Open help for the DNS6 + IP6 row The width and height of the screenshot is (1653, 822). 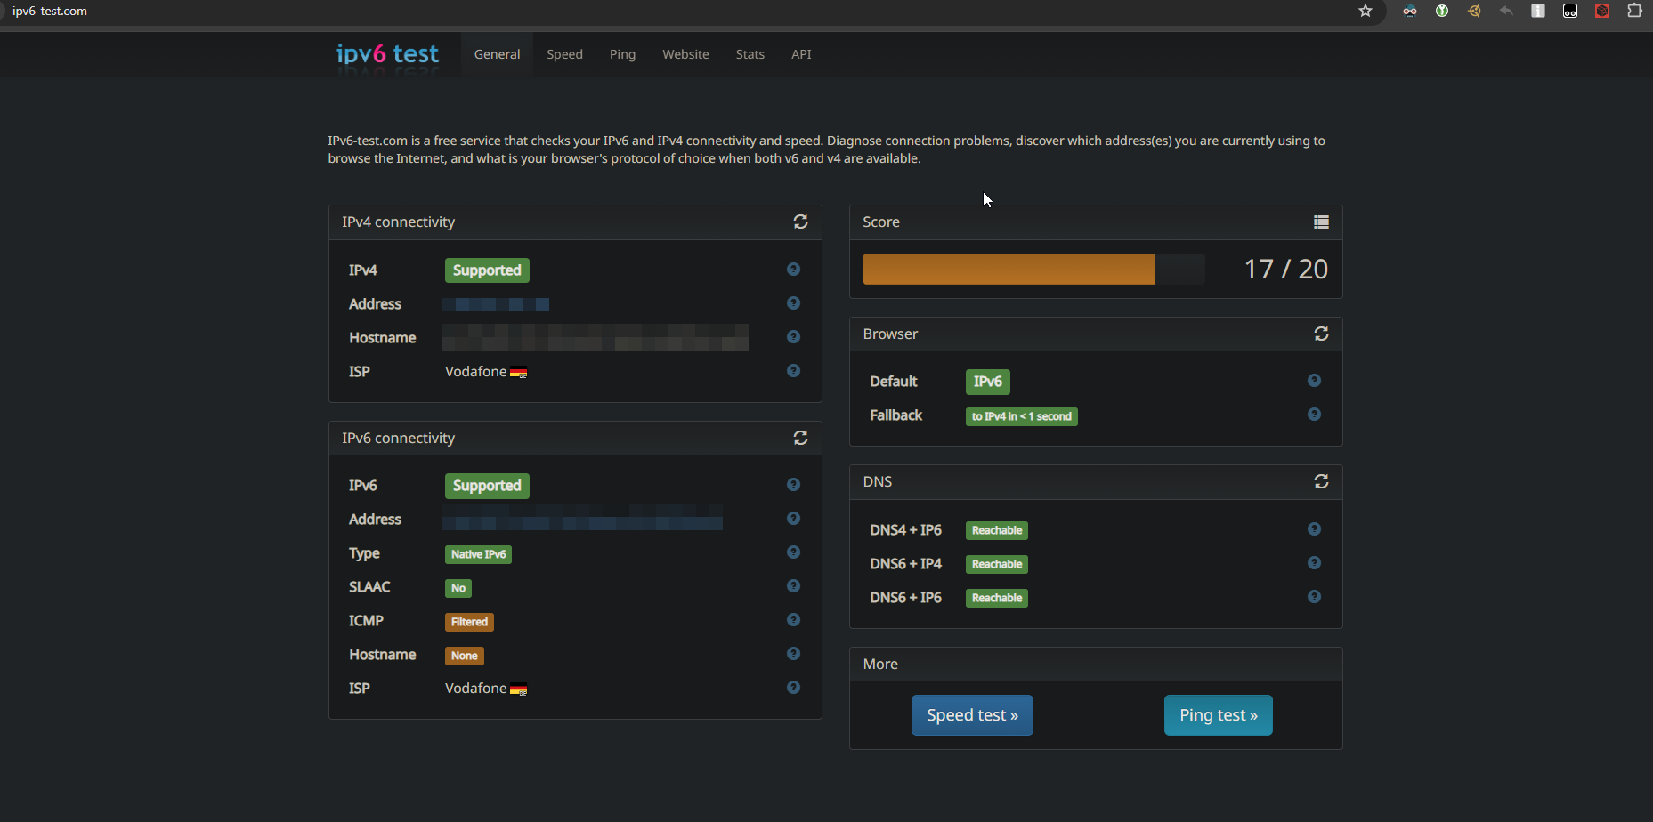[x=1314, y=597]
